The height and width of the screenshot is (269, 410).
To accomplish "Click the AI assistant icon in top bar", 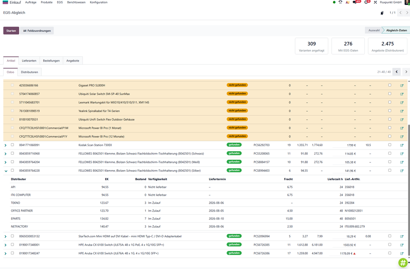I will 347,2.
